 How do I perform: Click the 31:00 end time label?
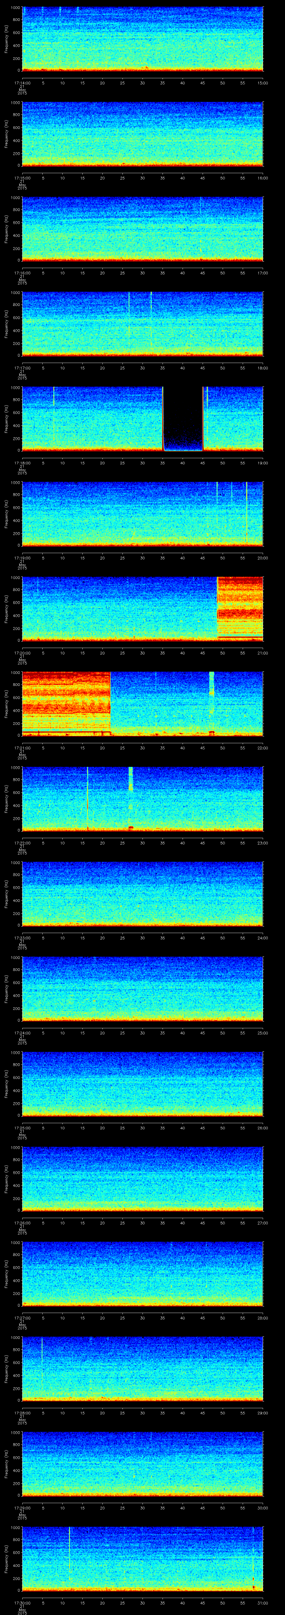262,1602
